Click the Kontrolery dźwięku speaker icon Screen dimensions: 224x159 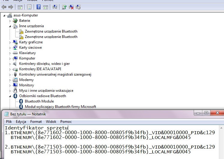pos(15,64)
